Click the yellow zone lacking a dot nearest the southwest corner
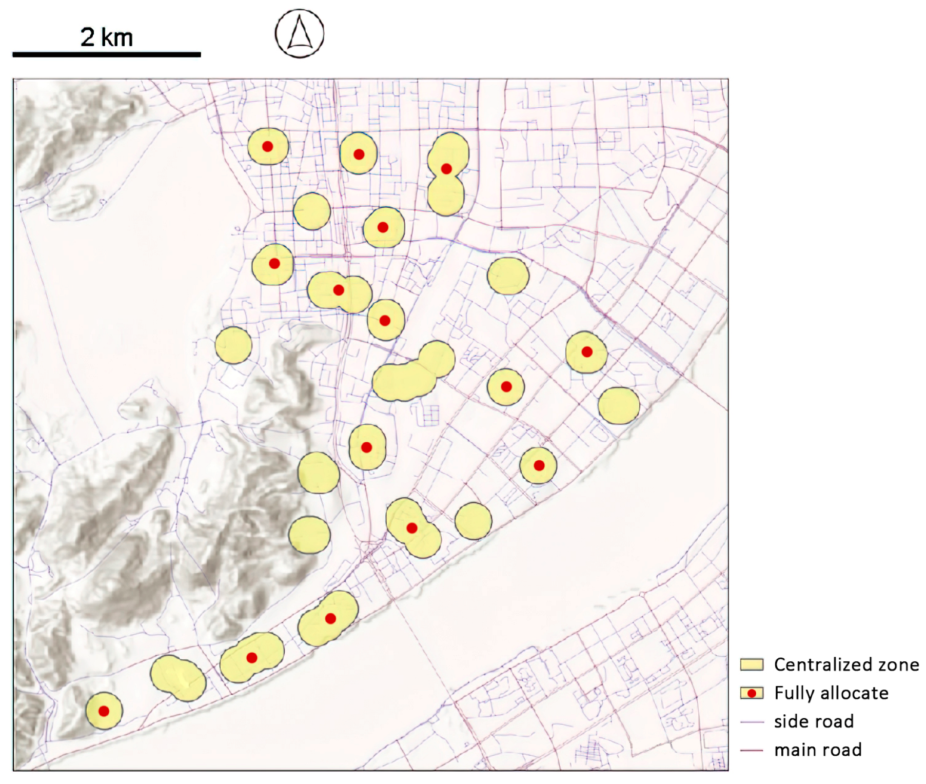The image size is (926, 784). [178, 678]
